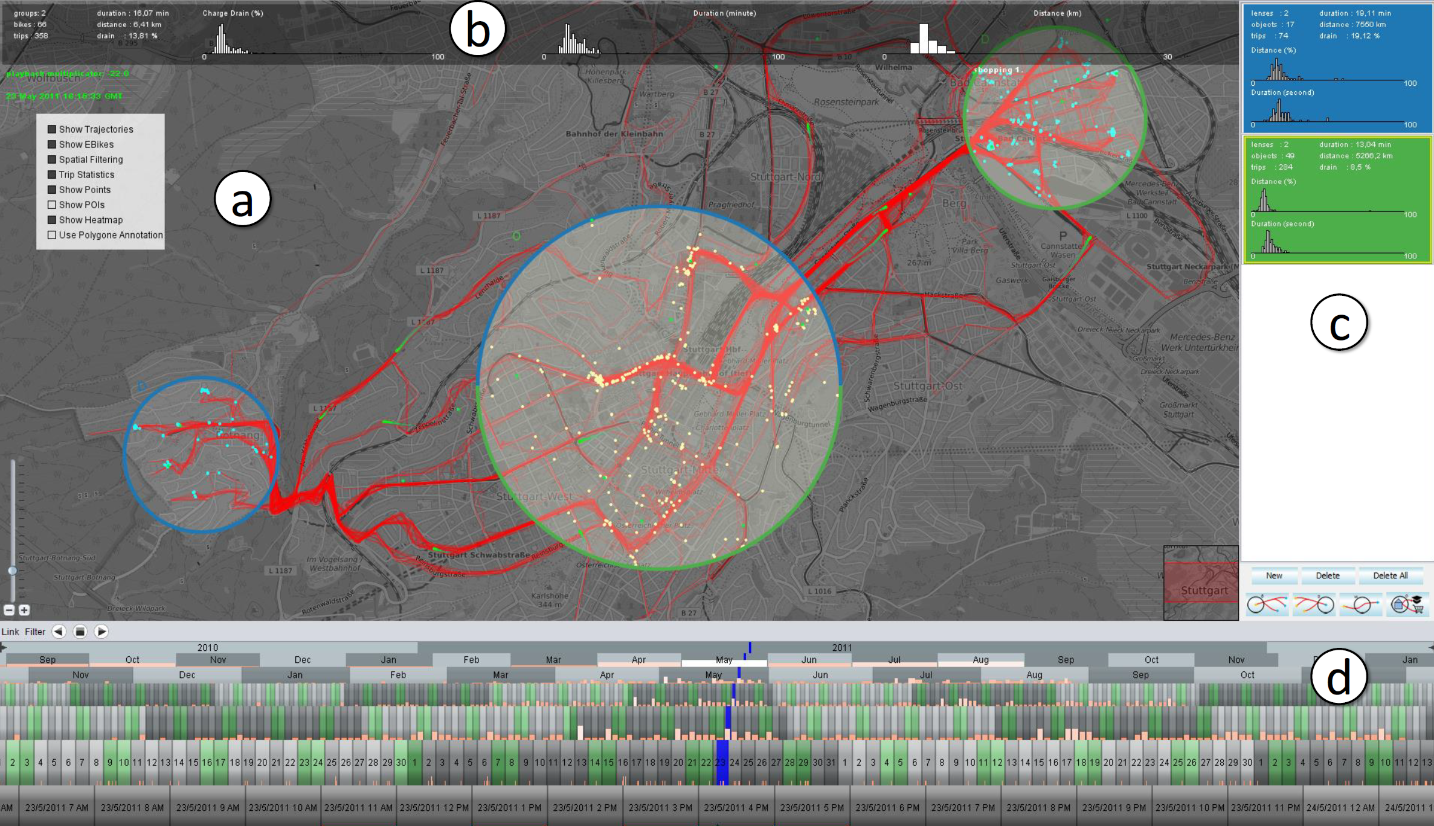Viewport: 1434px width, 826px height.
Task: Toggle the Show Points checkbox
Action: tap(52, 190)
